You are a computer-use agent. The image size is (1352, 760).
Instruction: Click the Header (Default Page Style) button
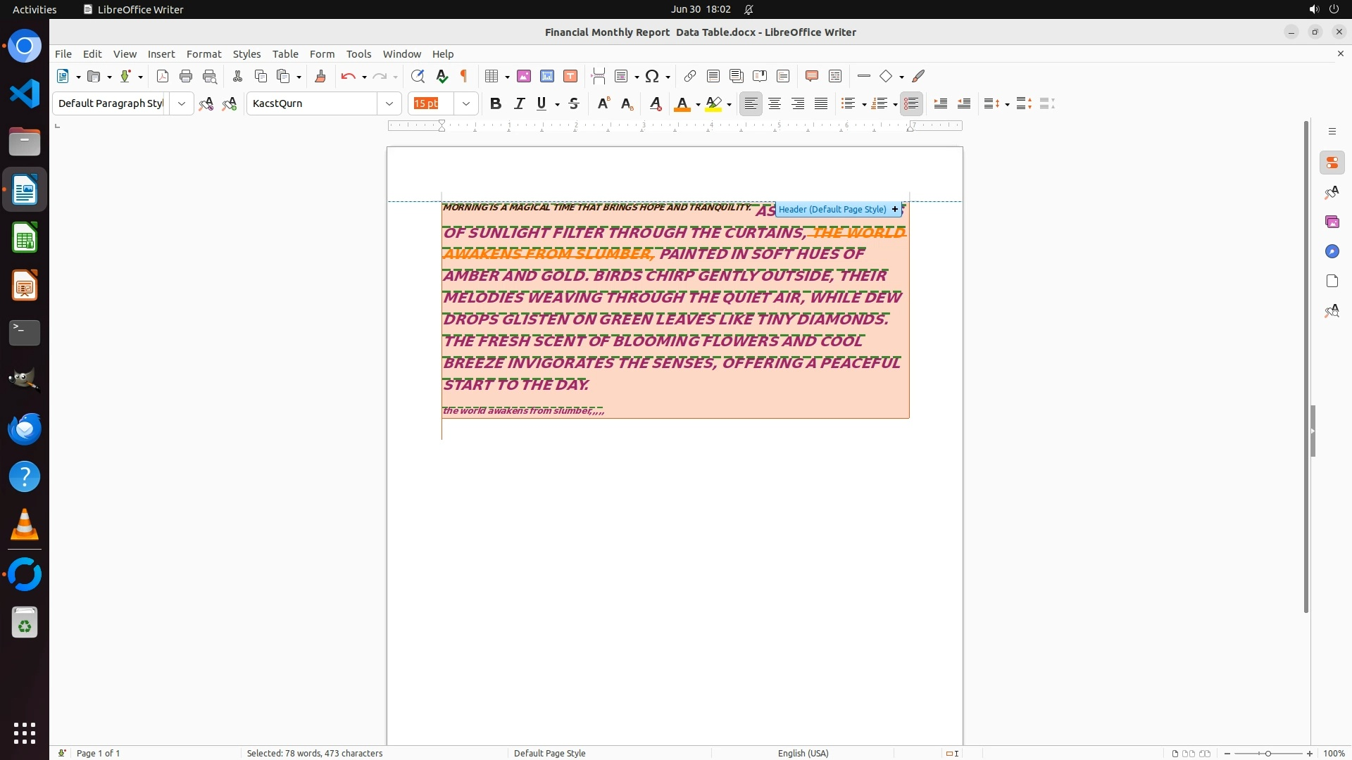click(x=832, y=209)
